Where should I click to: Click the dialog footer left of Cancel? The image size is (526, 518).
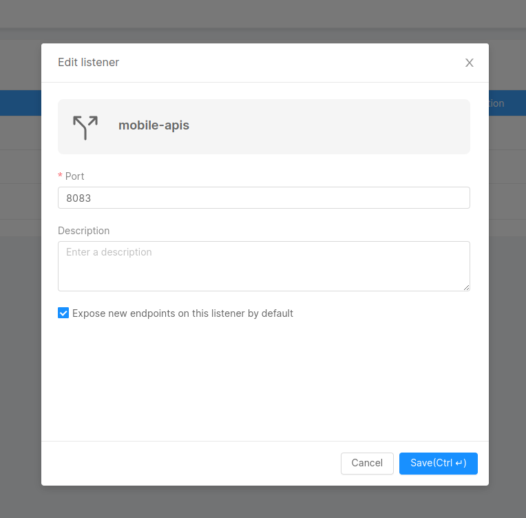click(x=193, y=464)
